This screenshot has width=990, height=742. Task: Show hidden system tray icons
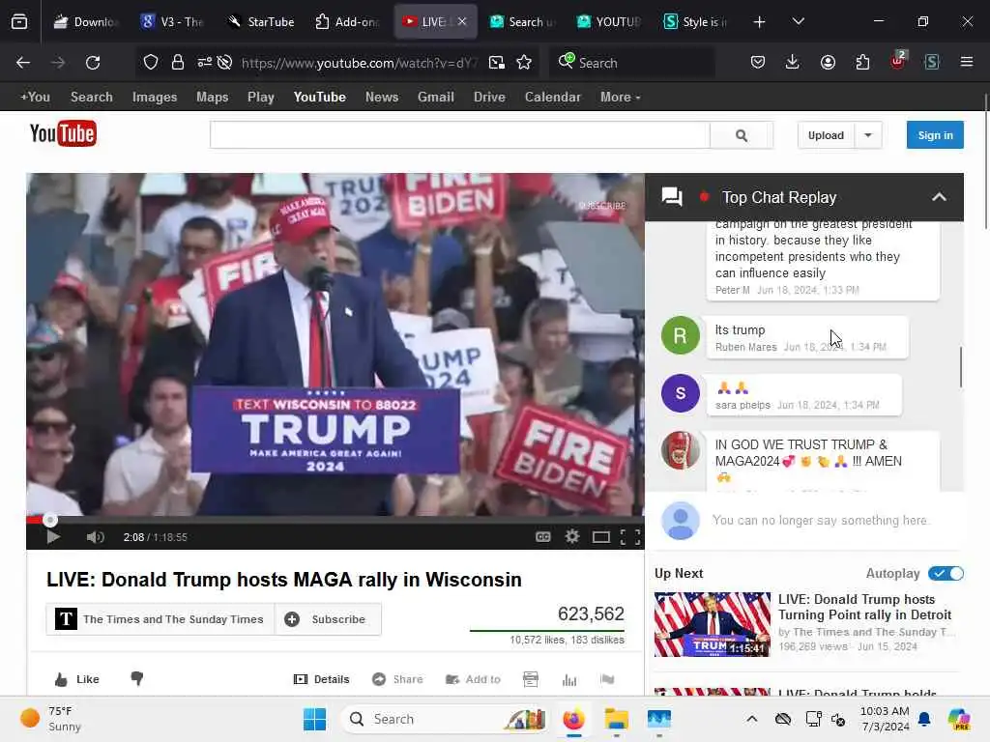[x=752, y=719]
